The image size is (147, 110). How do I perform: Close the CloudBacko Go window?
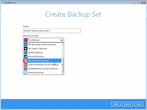coord(144,3)
